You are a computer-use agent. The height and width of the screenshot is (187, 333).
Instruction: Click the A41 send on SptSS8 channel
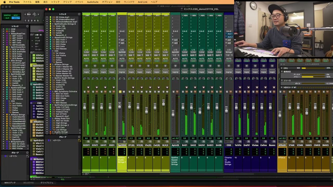(122, 40)
